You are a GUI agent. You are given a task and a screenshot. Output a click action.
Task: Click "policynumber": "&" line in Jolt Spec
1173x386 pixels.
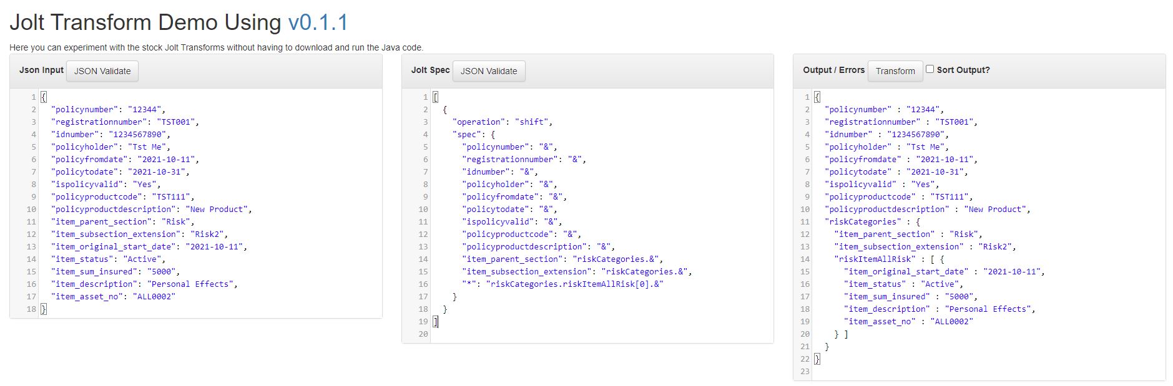[510, 147]
